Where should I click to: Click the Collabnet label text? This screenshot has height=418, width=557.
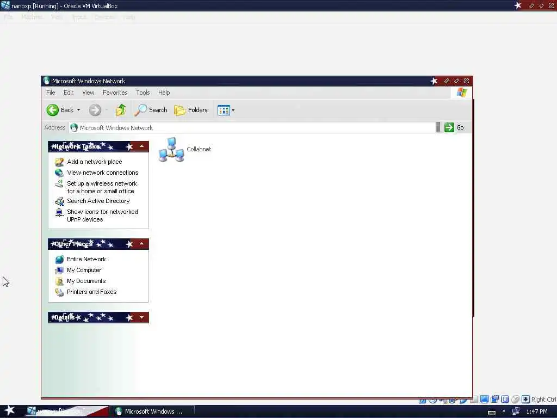tap(199, 149)
